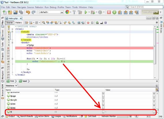Click the previous bookmark arrow icon

pos(65,23)
